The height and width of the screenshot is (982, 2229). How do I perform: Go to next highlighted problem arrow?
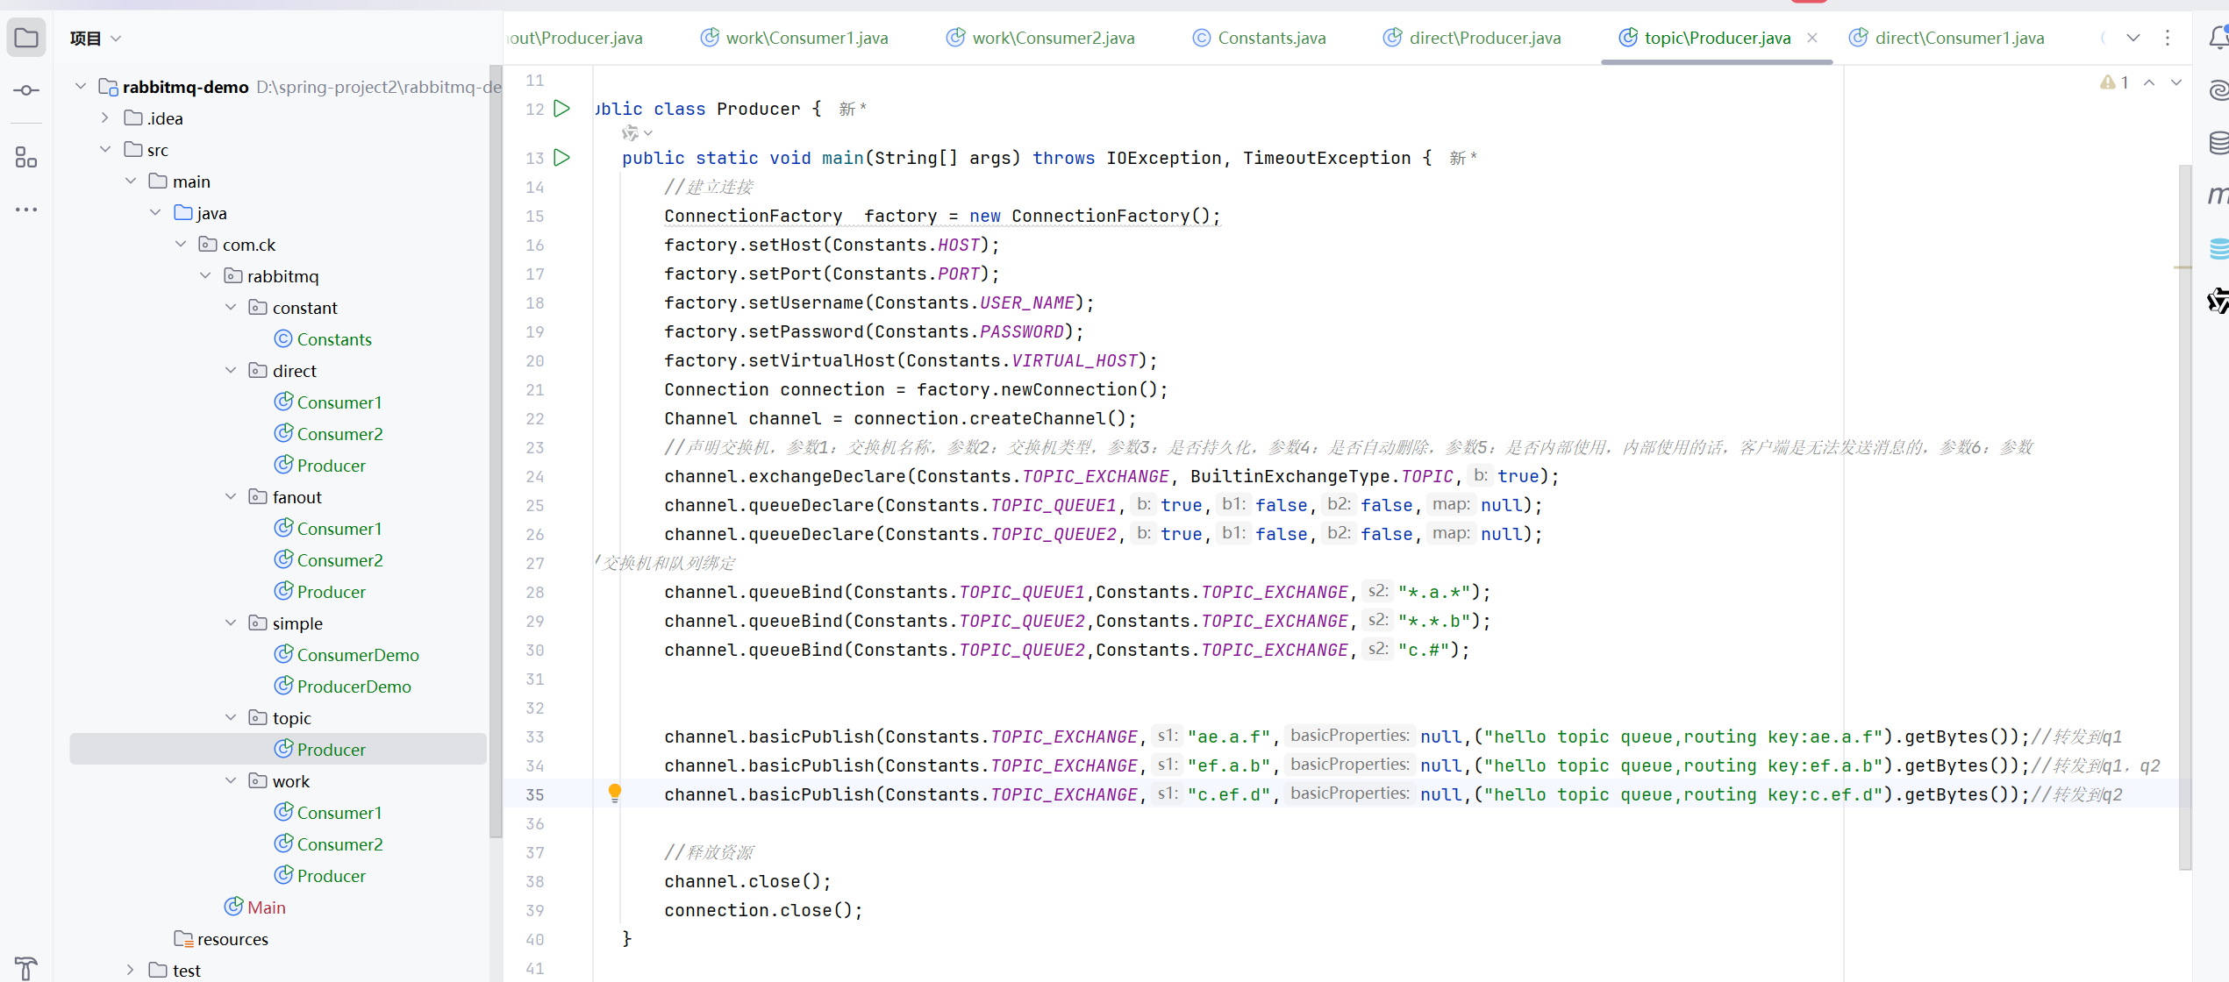tap(2176, 82)
